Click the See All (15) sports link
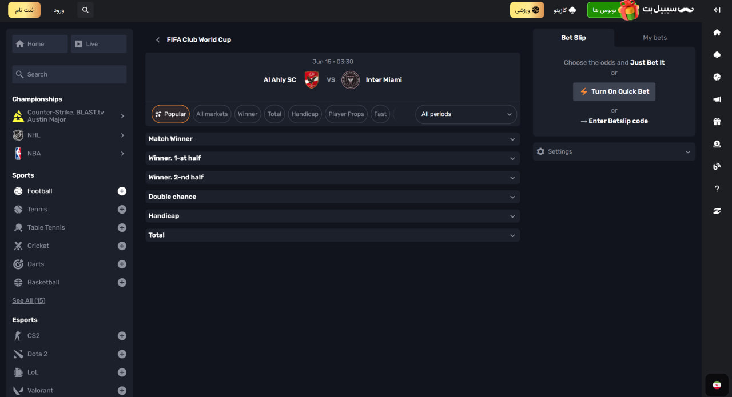732x397 pixels. pos(29,301)
